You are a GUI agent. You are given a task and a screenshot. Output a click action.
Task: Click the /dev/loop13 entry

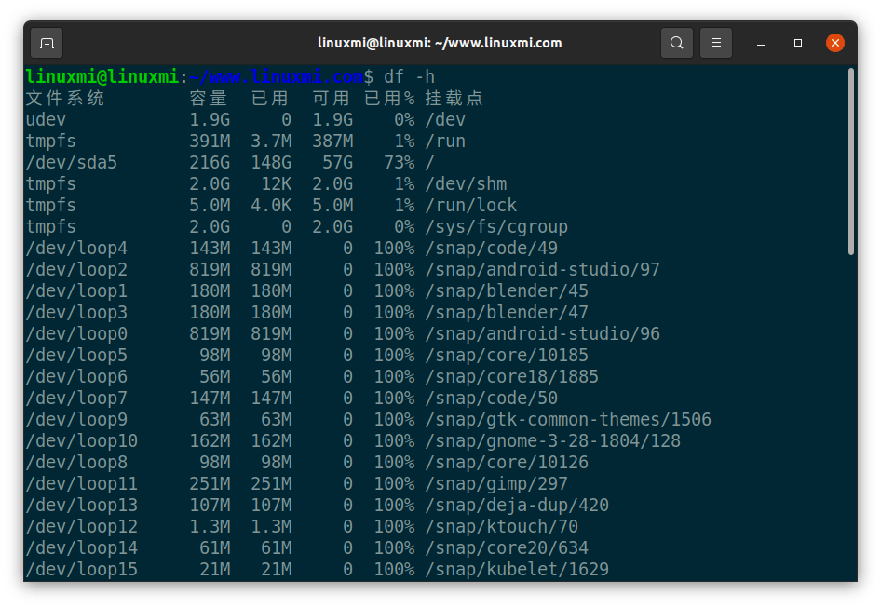[x=81, y=506]
